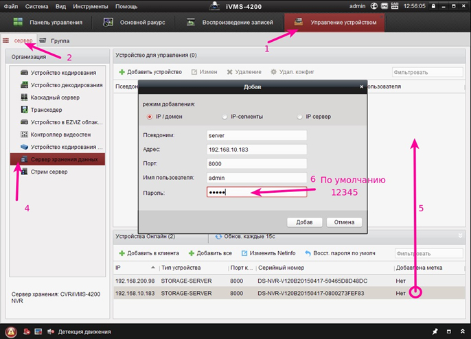
Task: Click Добавить в клиента button
Action: (x=149, y=253)
